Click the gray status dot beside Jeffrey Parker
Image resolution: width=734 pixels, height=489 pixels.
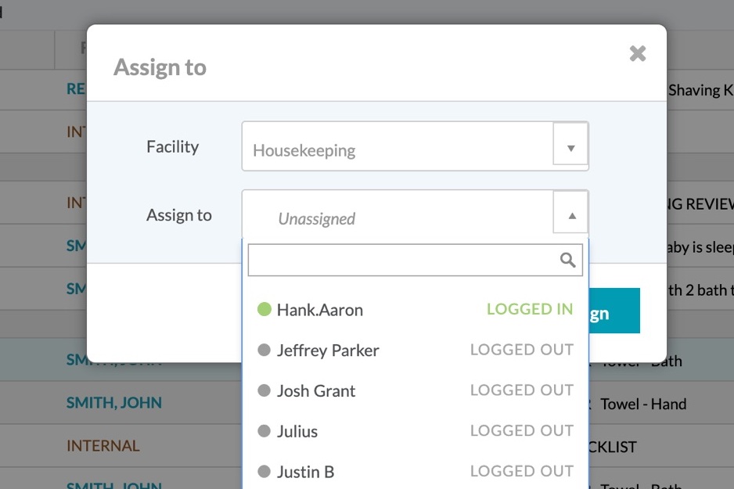tap(264, 351)
